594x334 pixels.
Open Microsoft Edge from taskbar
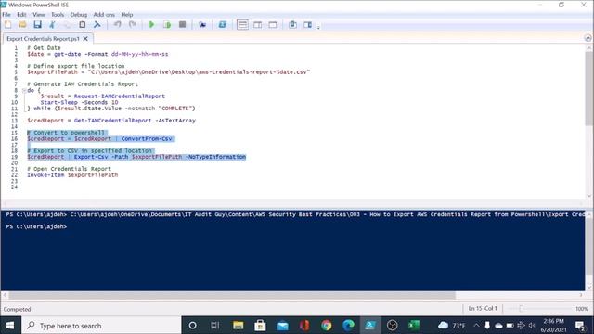click(348, 326)
